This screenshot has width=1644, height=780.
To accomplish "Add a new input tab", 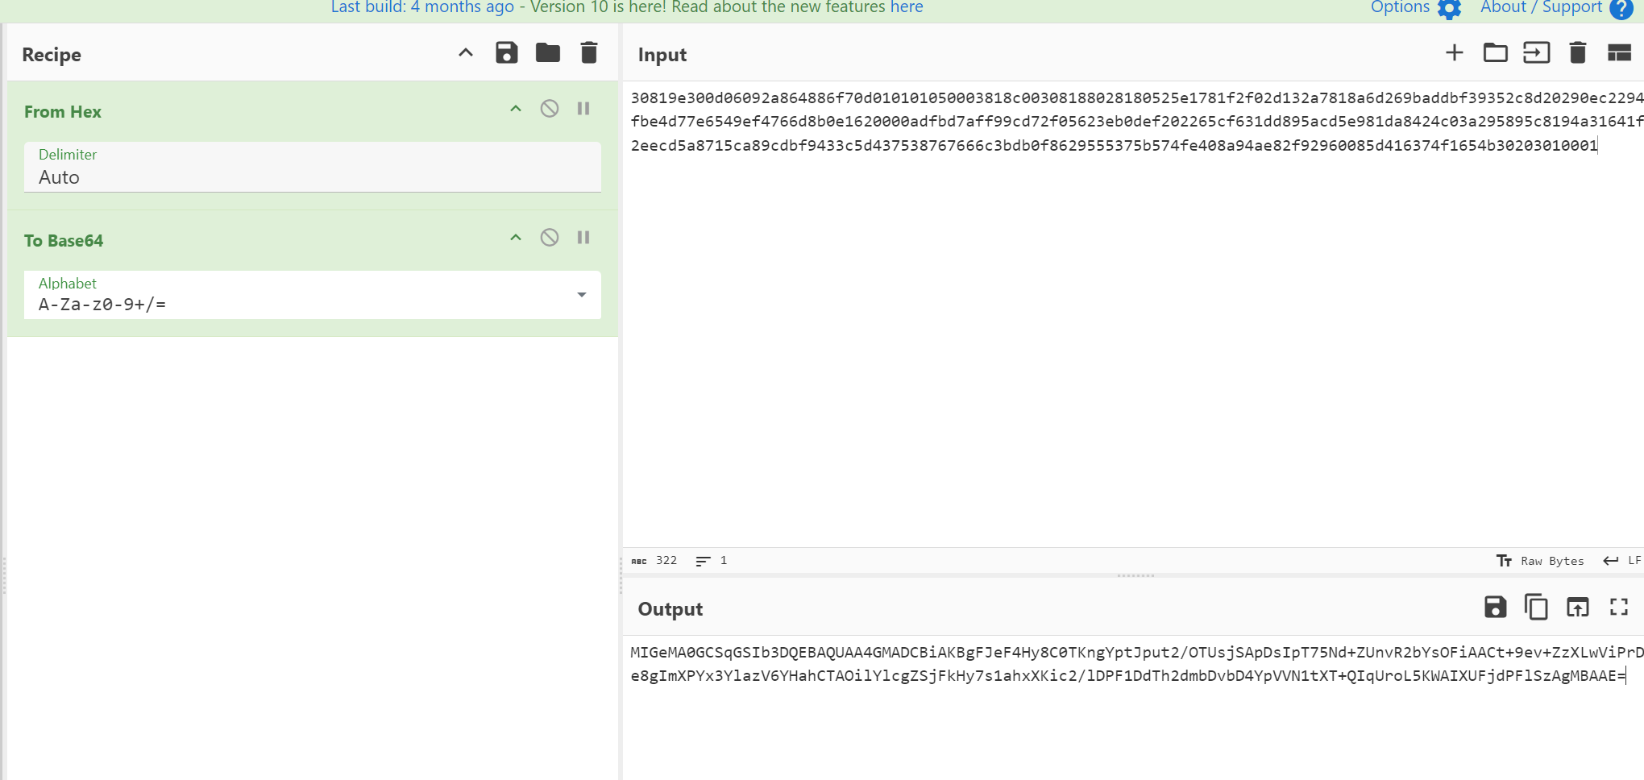I will pos(1454,53).
